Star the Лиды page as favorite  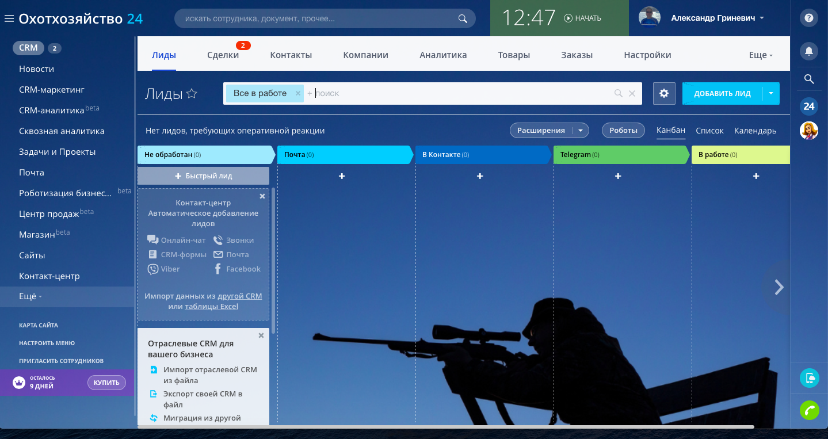pyautogui.click(x=192, y=94)
